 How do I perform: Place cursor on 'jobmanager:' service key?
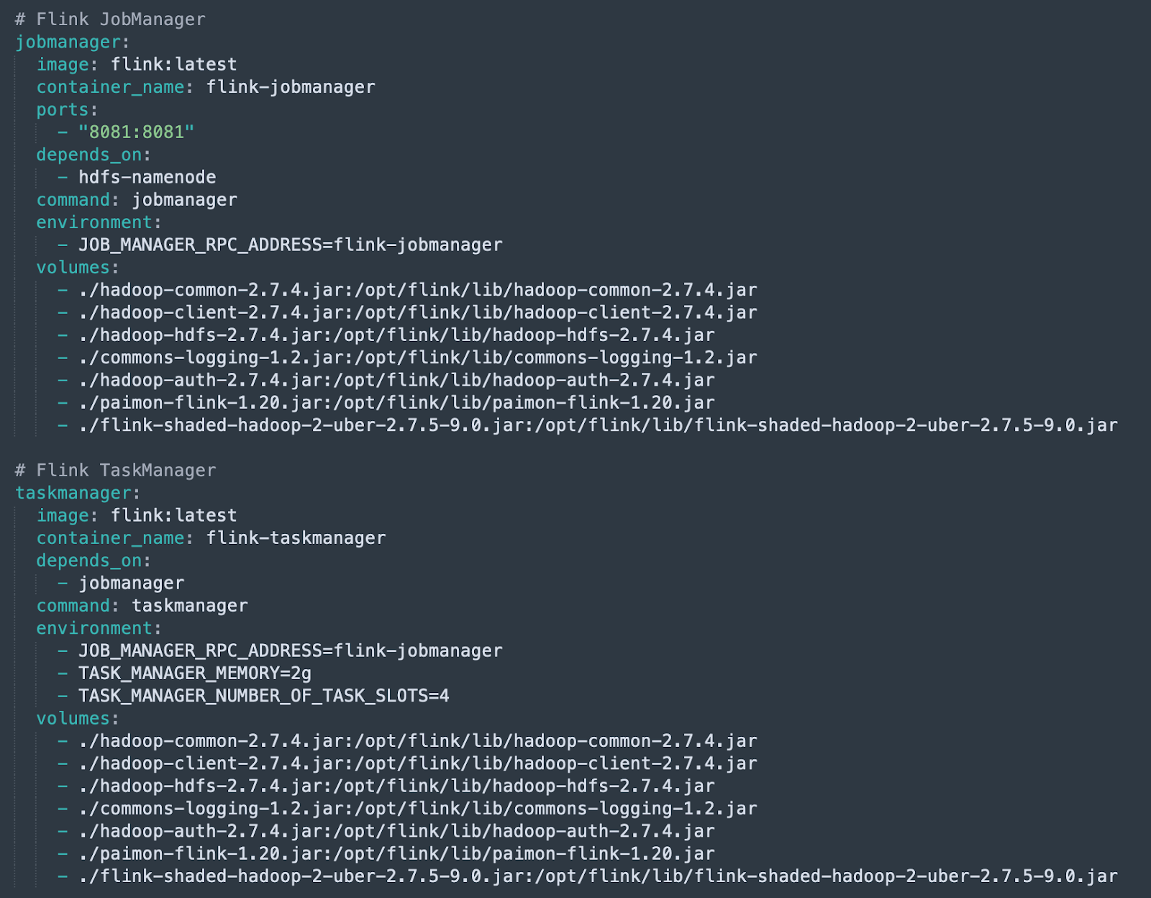point(72,42)
